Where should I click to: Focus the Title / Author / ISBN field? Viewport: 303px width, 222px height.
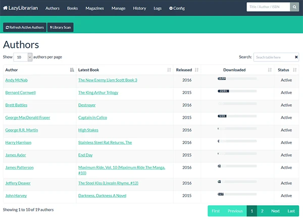coord(268,8)
